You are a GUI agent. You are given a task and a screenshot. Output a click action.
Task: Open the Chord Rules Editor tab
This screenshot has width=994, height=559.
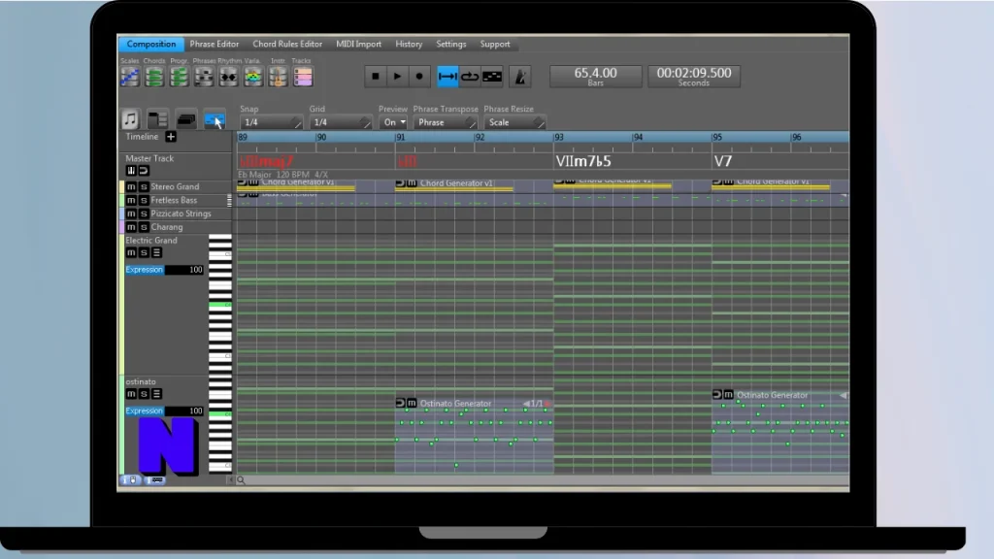(287, 44)
